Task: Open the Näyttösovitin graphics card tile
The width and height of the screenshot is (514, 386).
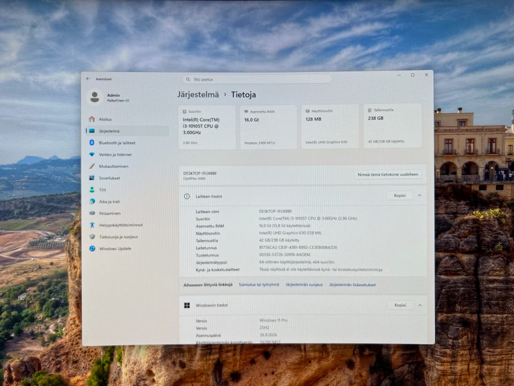Action: point(330,127)
